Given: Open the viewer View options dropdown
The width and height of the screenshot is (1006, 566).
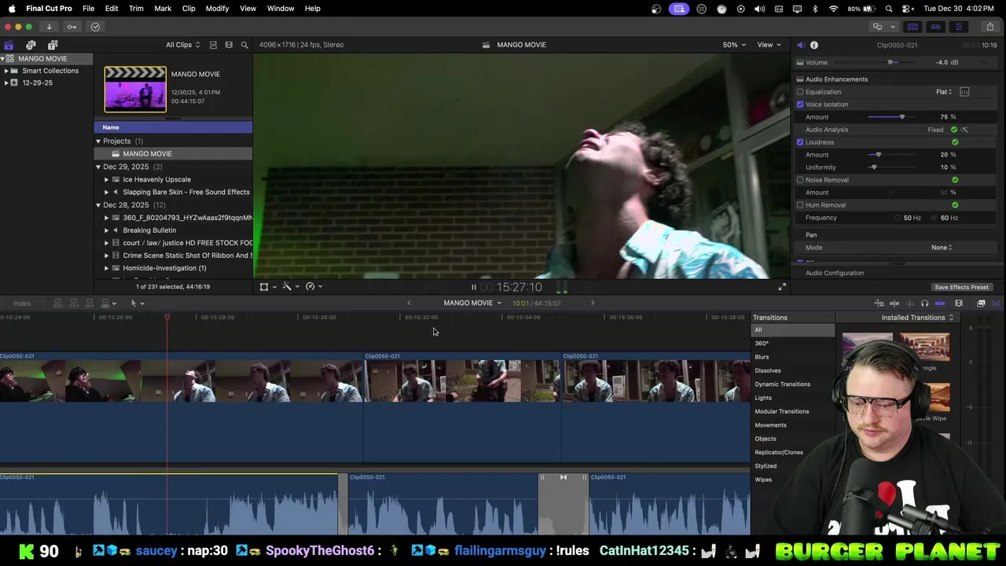Looking at the screenshot, I should 769,45.
